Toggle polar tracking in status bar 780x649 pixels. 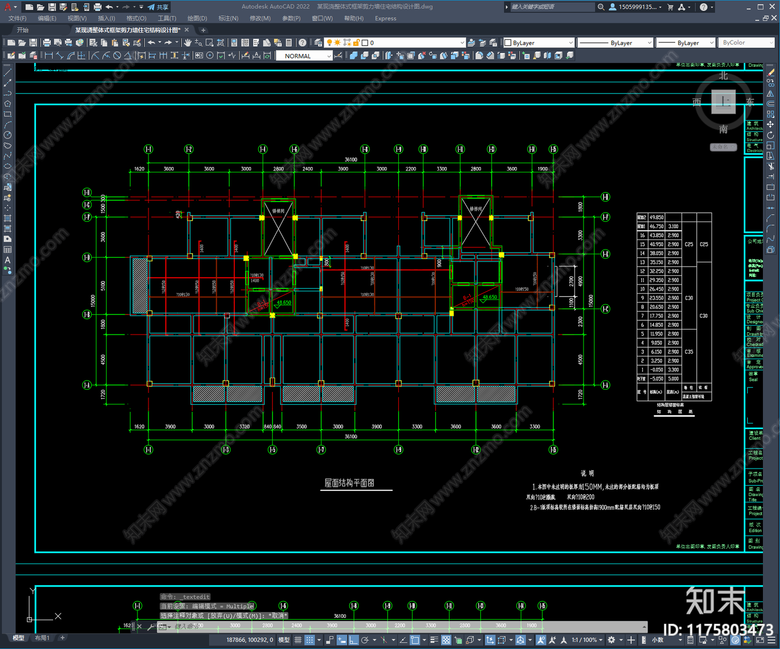[x=365, y=640]
